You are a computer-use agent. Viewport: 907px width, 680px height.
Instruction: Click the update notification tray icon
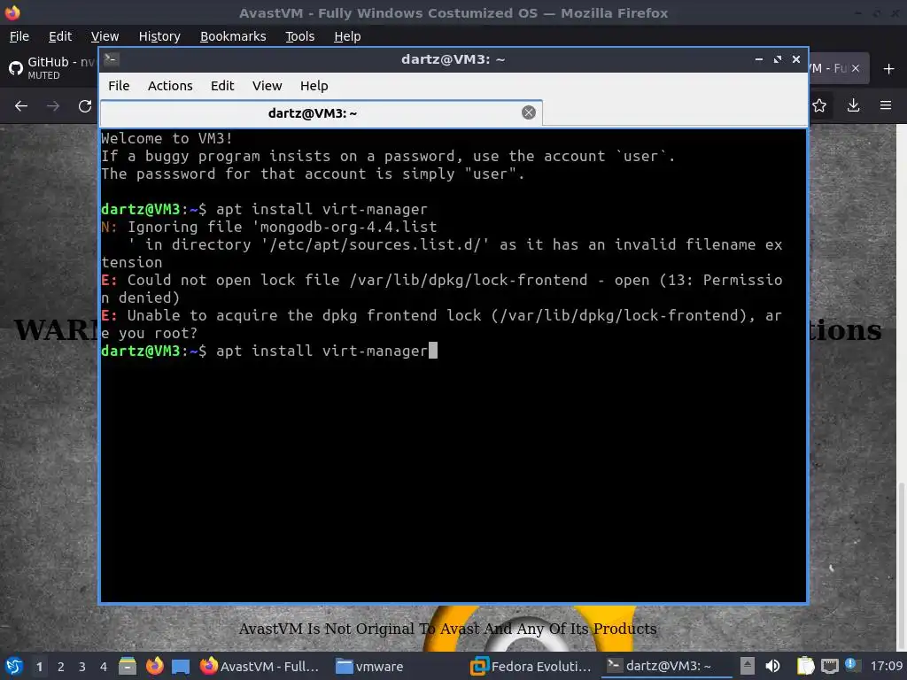point(851,665)
